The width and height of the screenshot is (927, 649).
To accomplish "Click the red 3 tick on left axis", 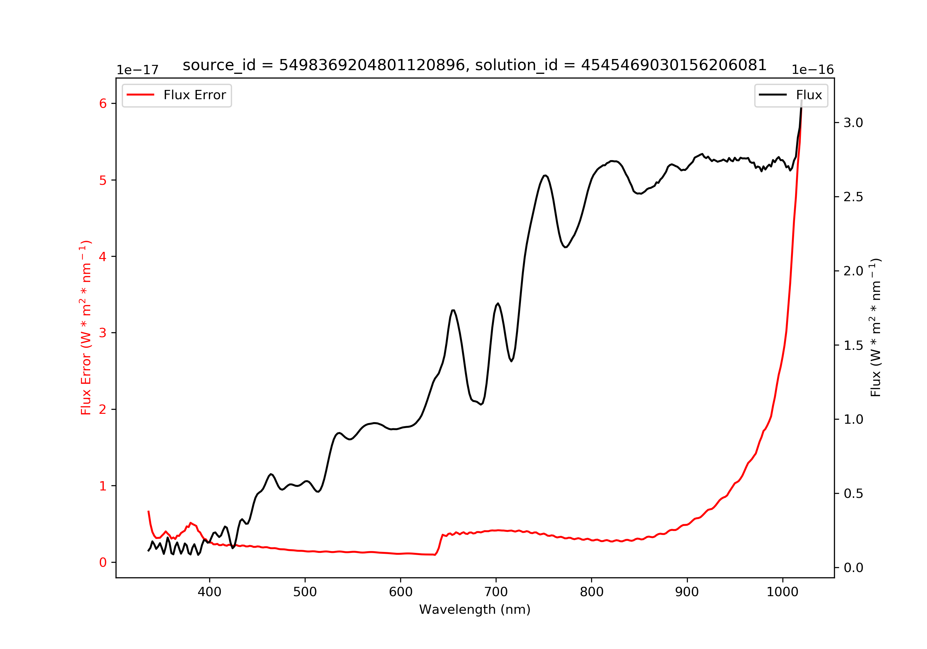I will coord(103,333).
